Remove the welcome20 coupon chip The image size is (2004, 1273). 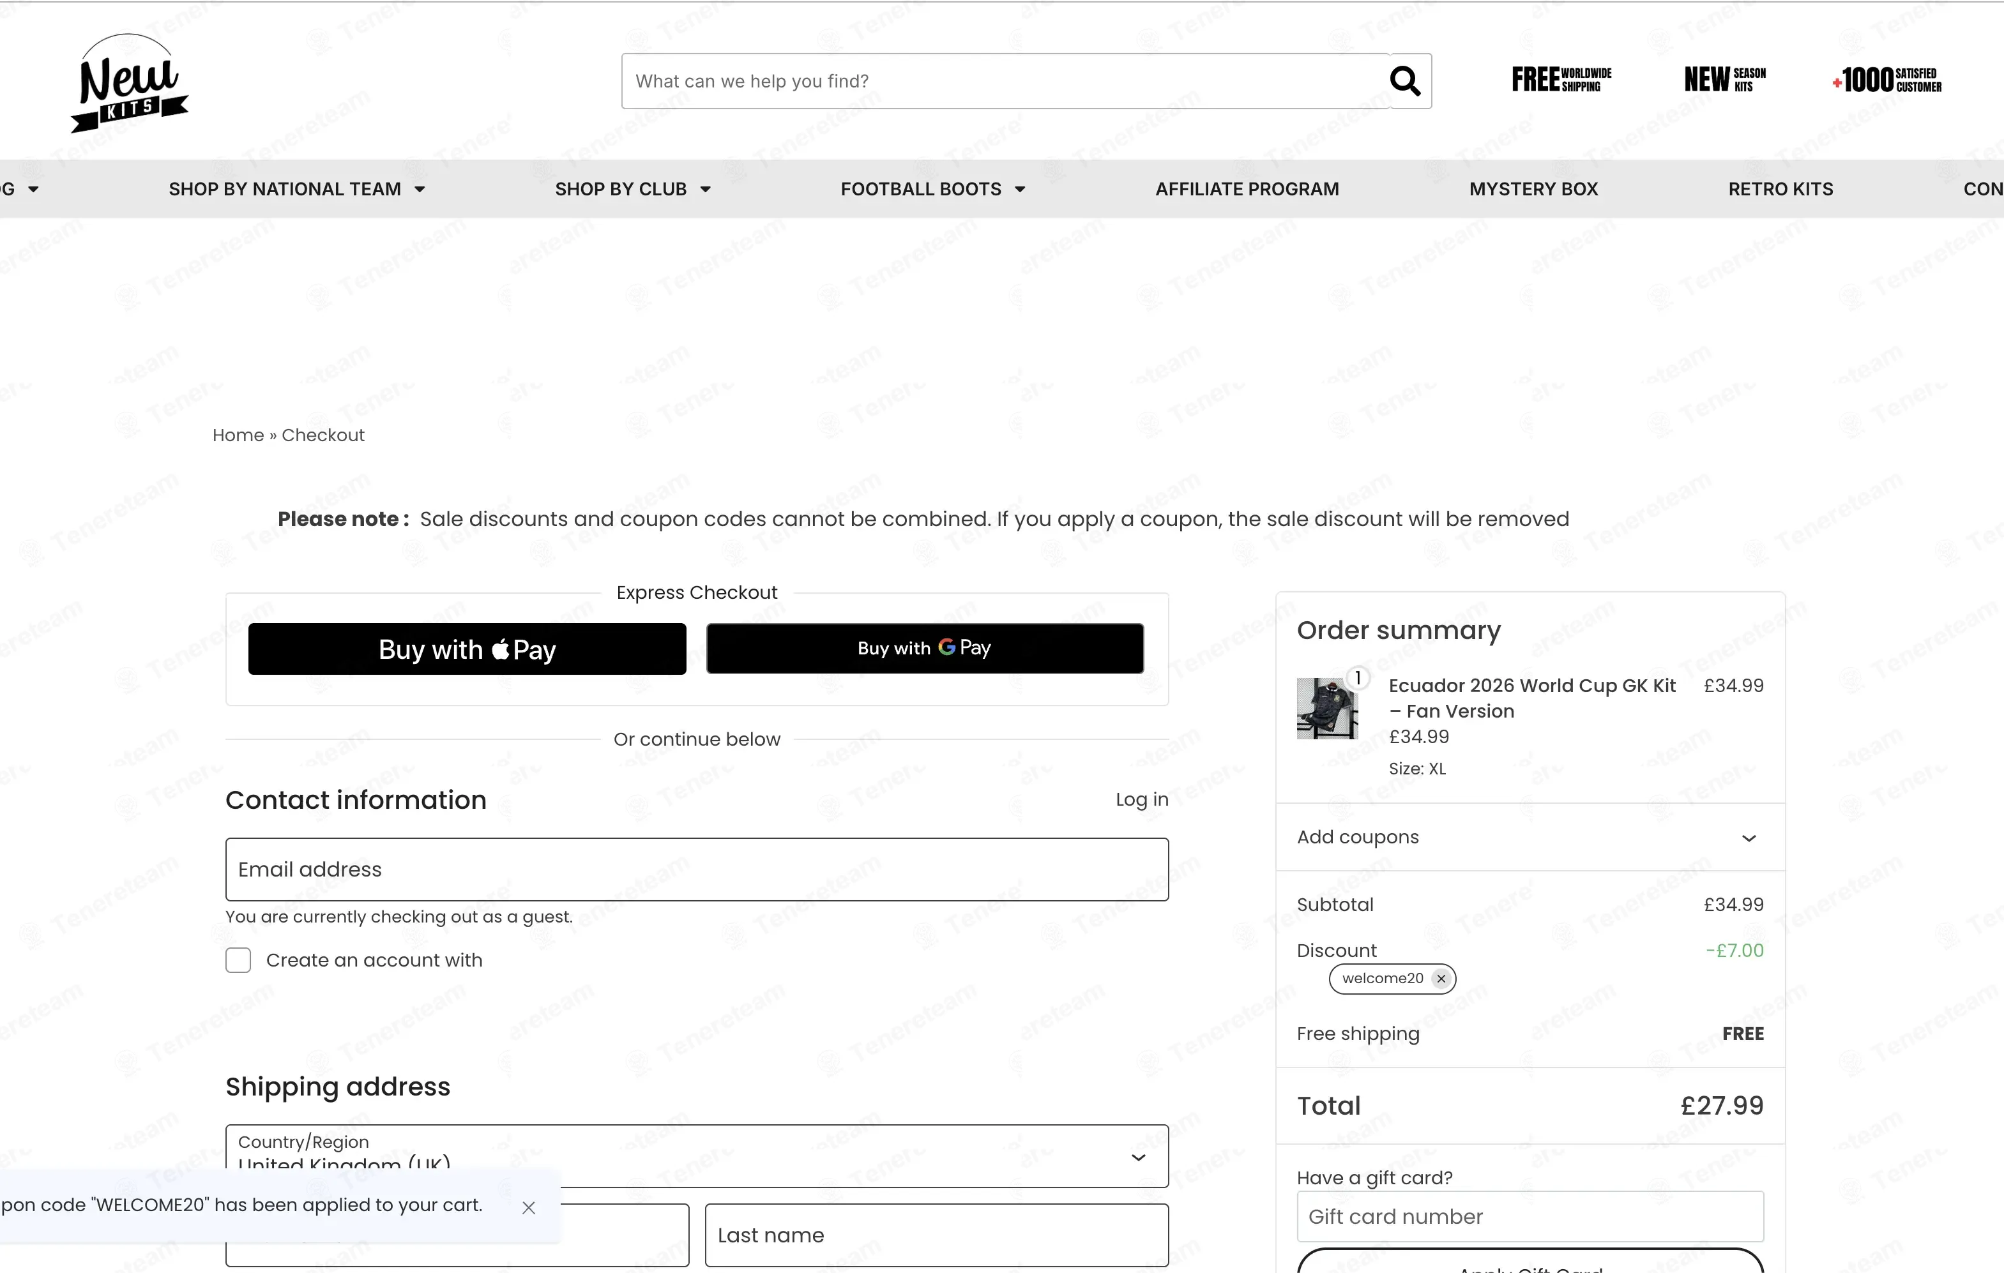pos(1441,979)
